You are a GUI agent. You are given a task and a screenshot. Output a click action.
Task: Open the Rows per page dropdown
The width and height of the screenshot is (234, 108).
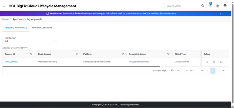[x=175, y=71]
